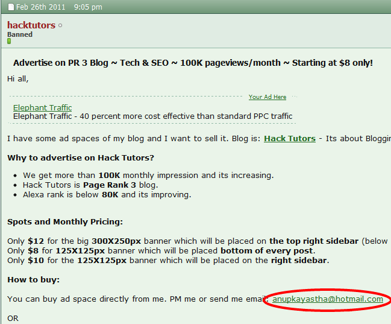Click the 'Page Rank 3 blog' bullet
This screenshot has height=324, width=391.
[x=90, y=185]
